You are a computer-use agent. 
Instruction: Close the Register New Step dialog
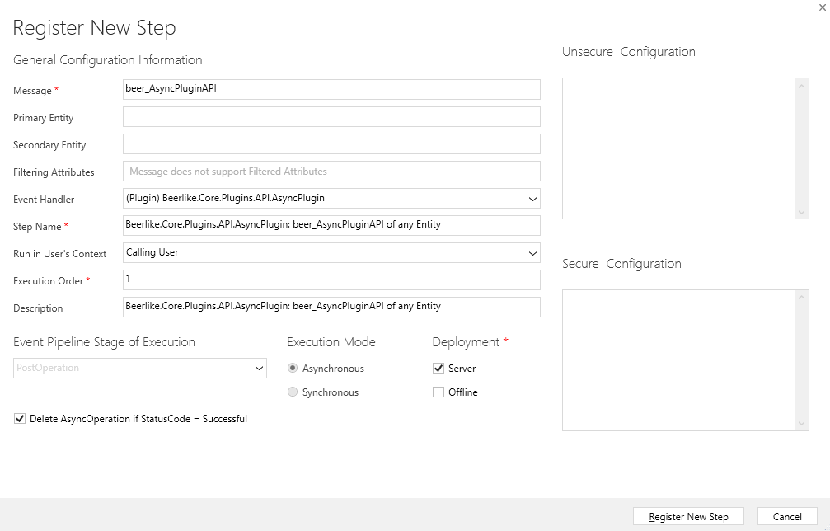(x=821, y=7)
